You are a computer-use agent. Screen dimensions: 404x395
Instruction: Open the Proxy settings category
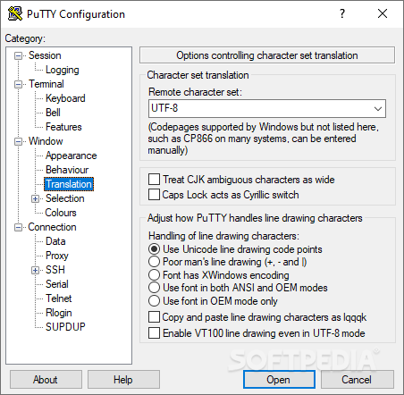coord(57,256)
